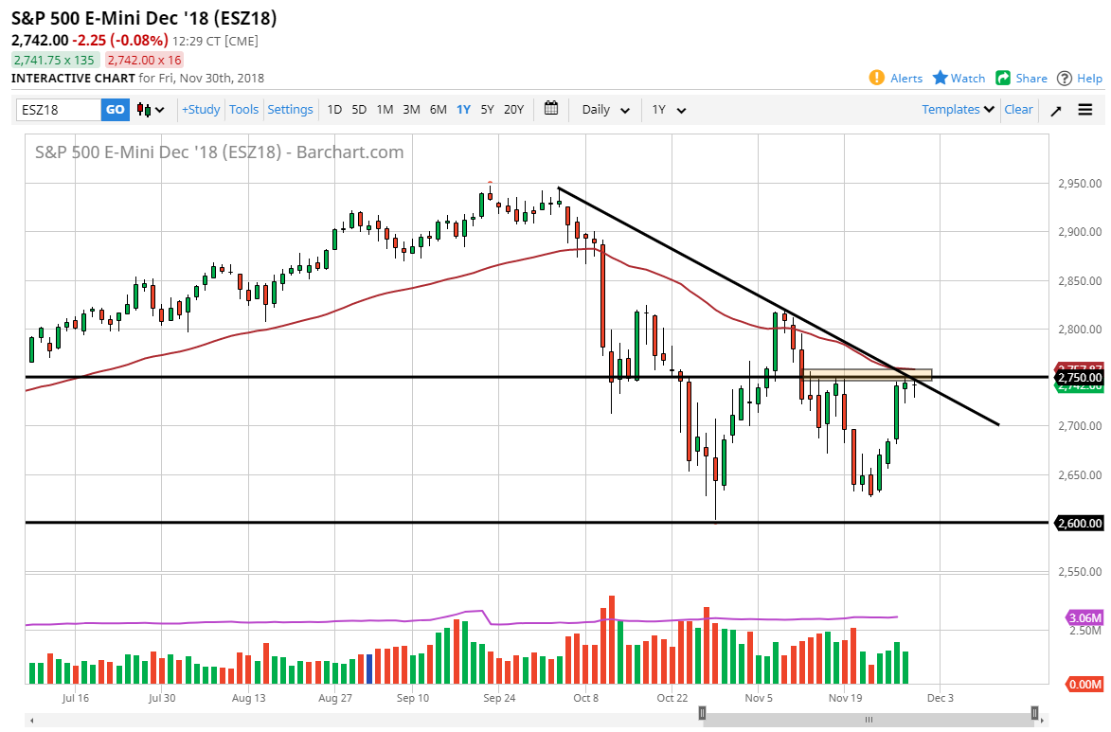The width and height of the screenshot is (1111, 732).
Task: Open the hamburger chart menu icon
Action: pyautogui.click(x=1084, y=109)
